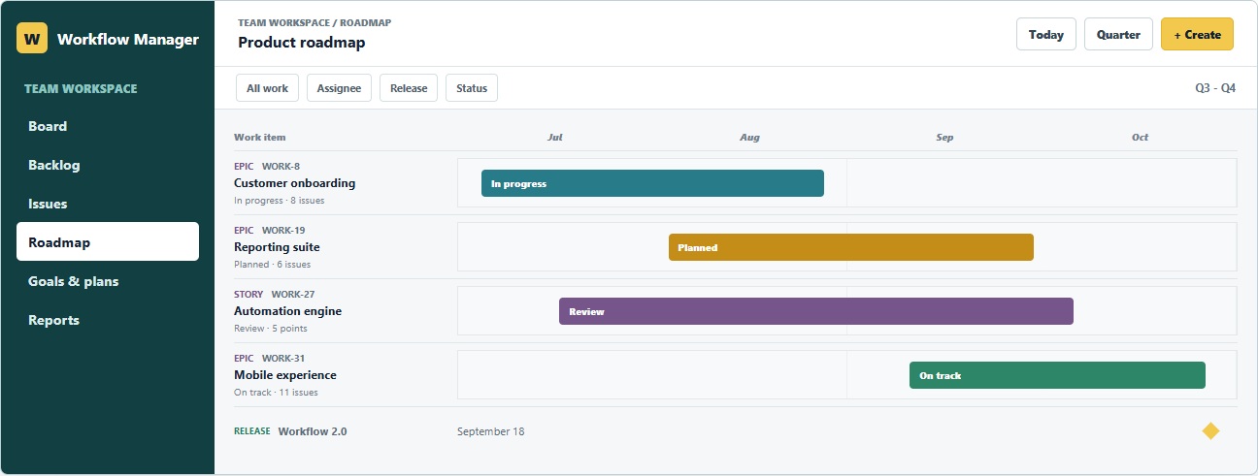This screenshot has height=476, width=1258.
Task: Click the yellow W Workflow Manager logo
Action: click(x=32, y=38)
